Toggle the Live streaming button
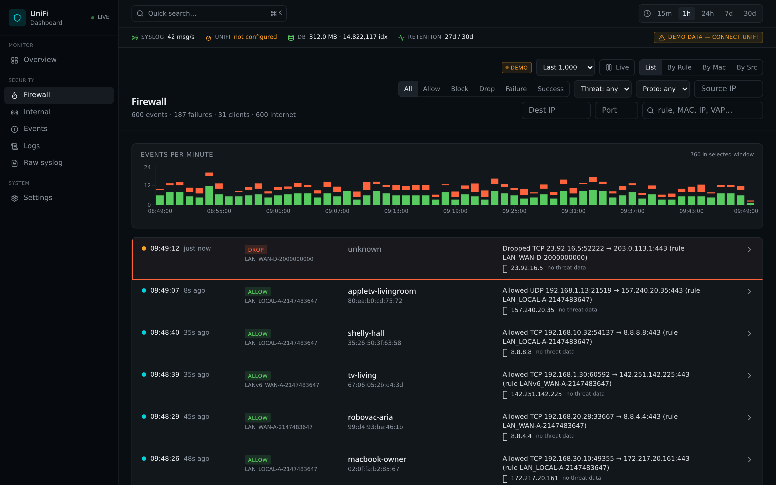The width and height of the screenshot is (776, 485). [617, 67]
